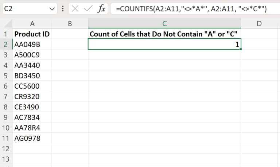Click the Cancel (X) formula bar icon

pos(75,9)
